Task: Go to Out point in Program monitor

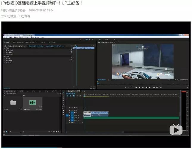Action: click(149, 88)
